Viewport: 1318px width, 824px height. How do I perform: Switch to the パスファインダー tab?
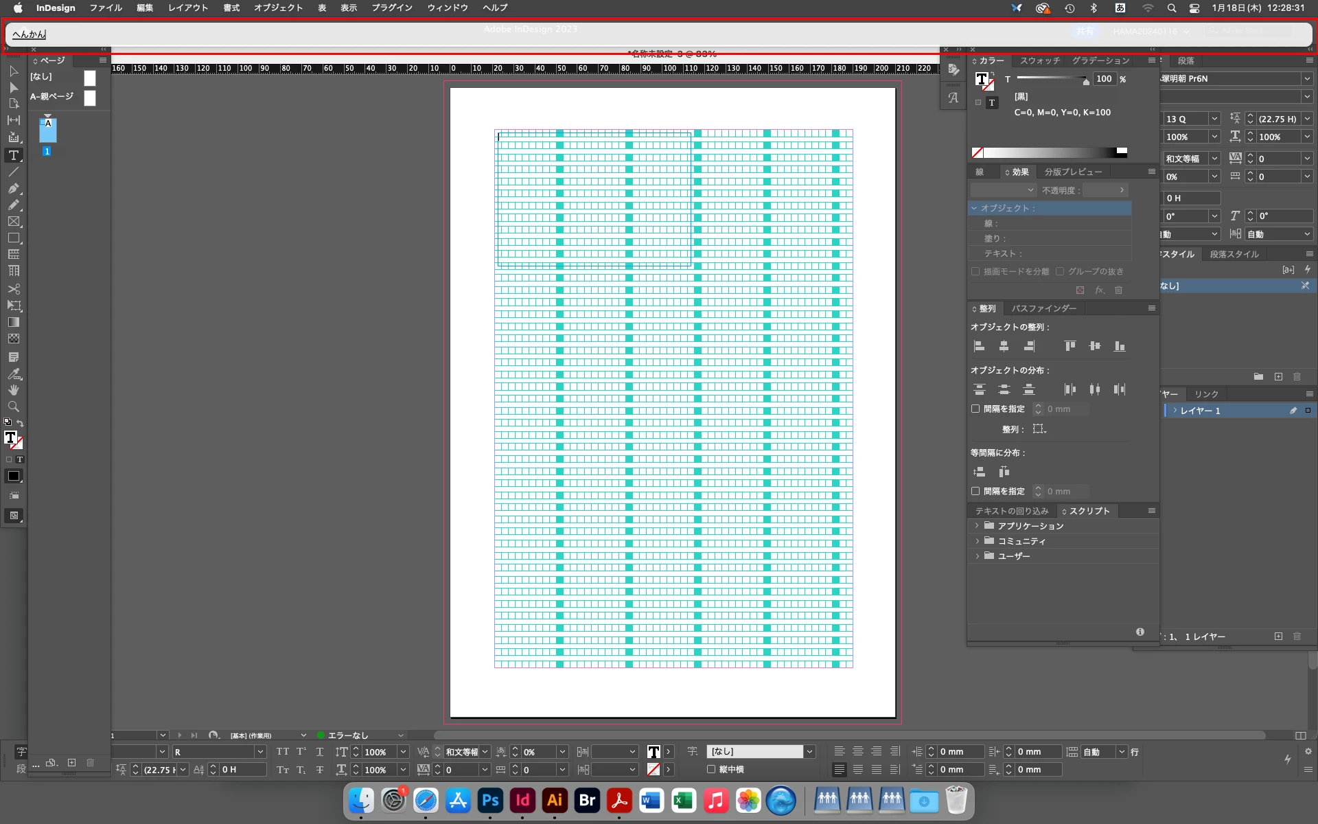point(1043,308)
